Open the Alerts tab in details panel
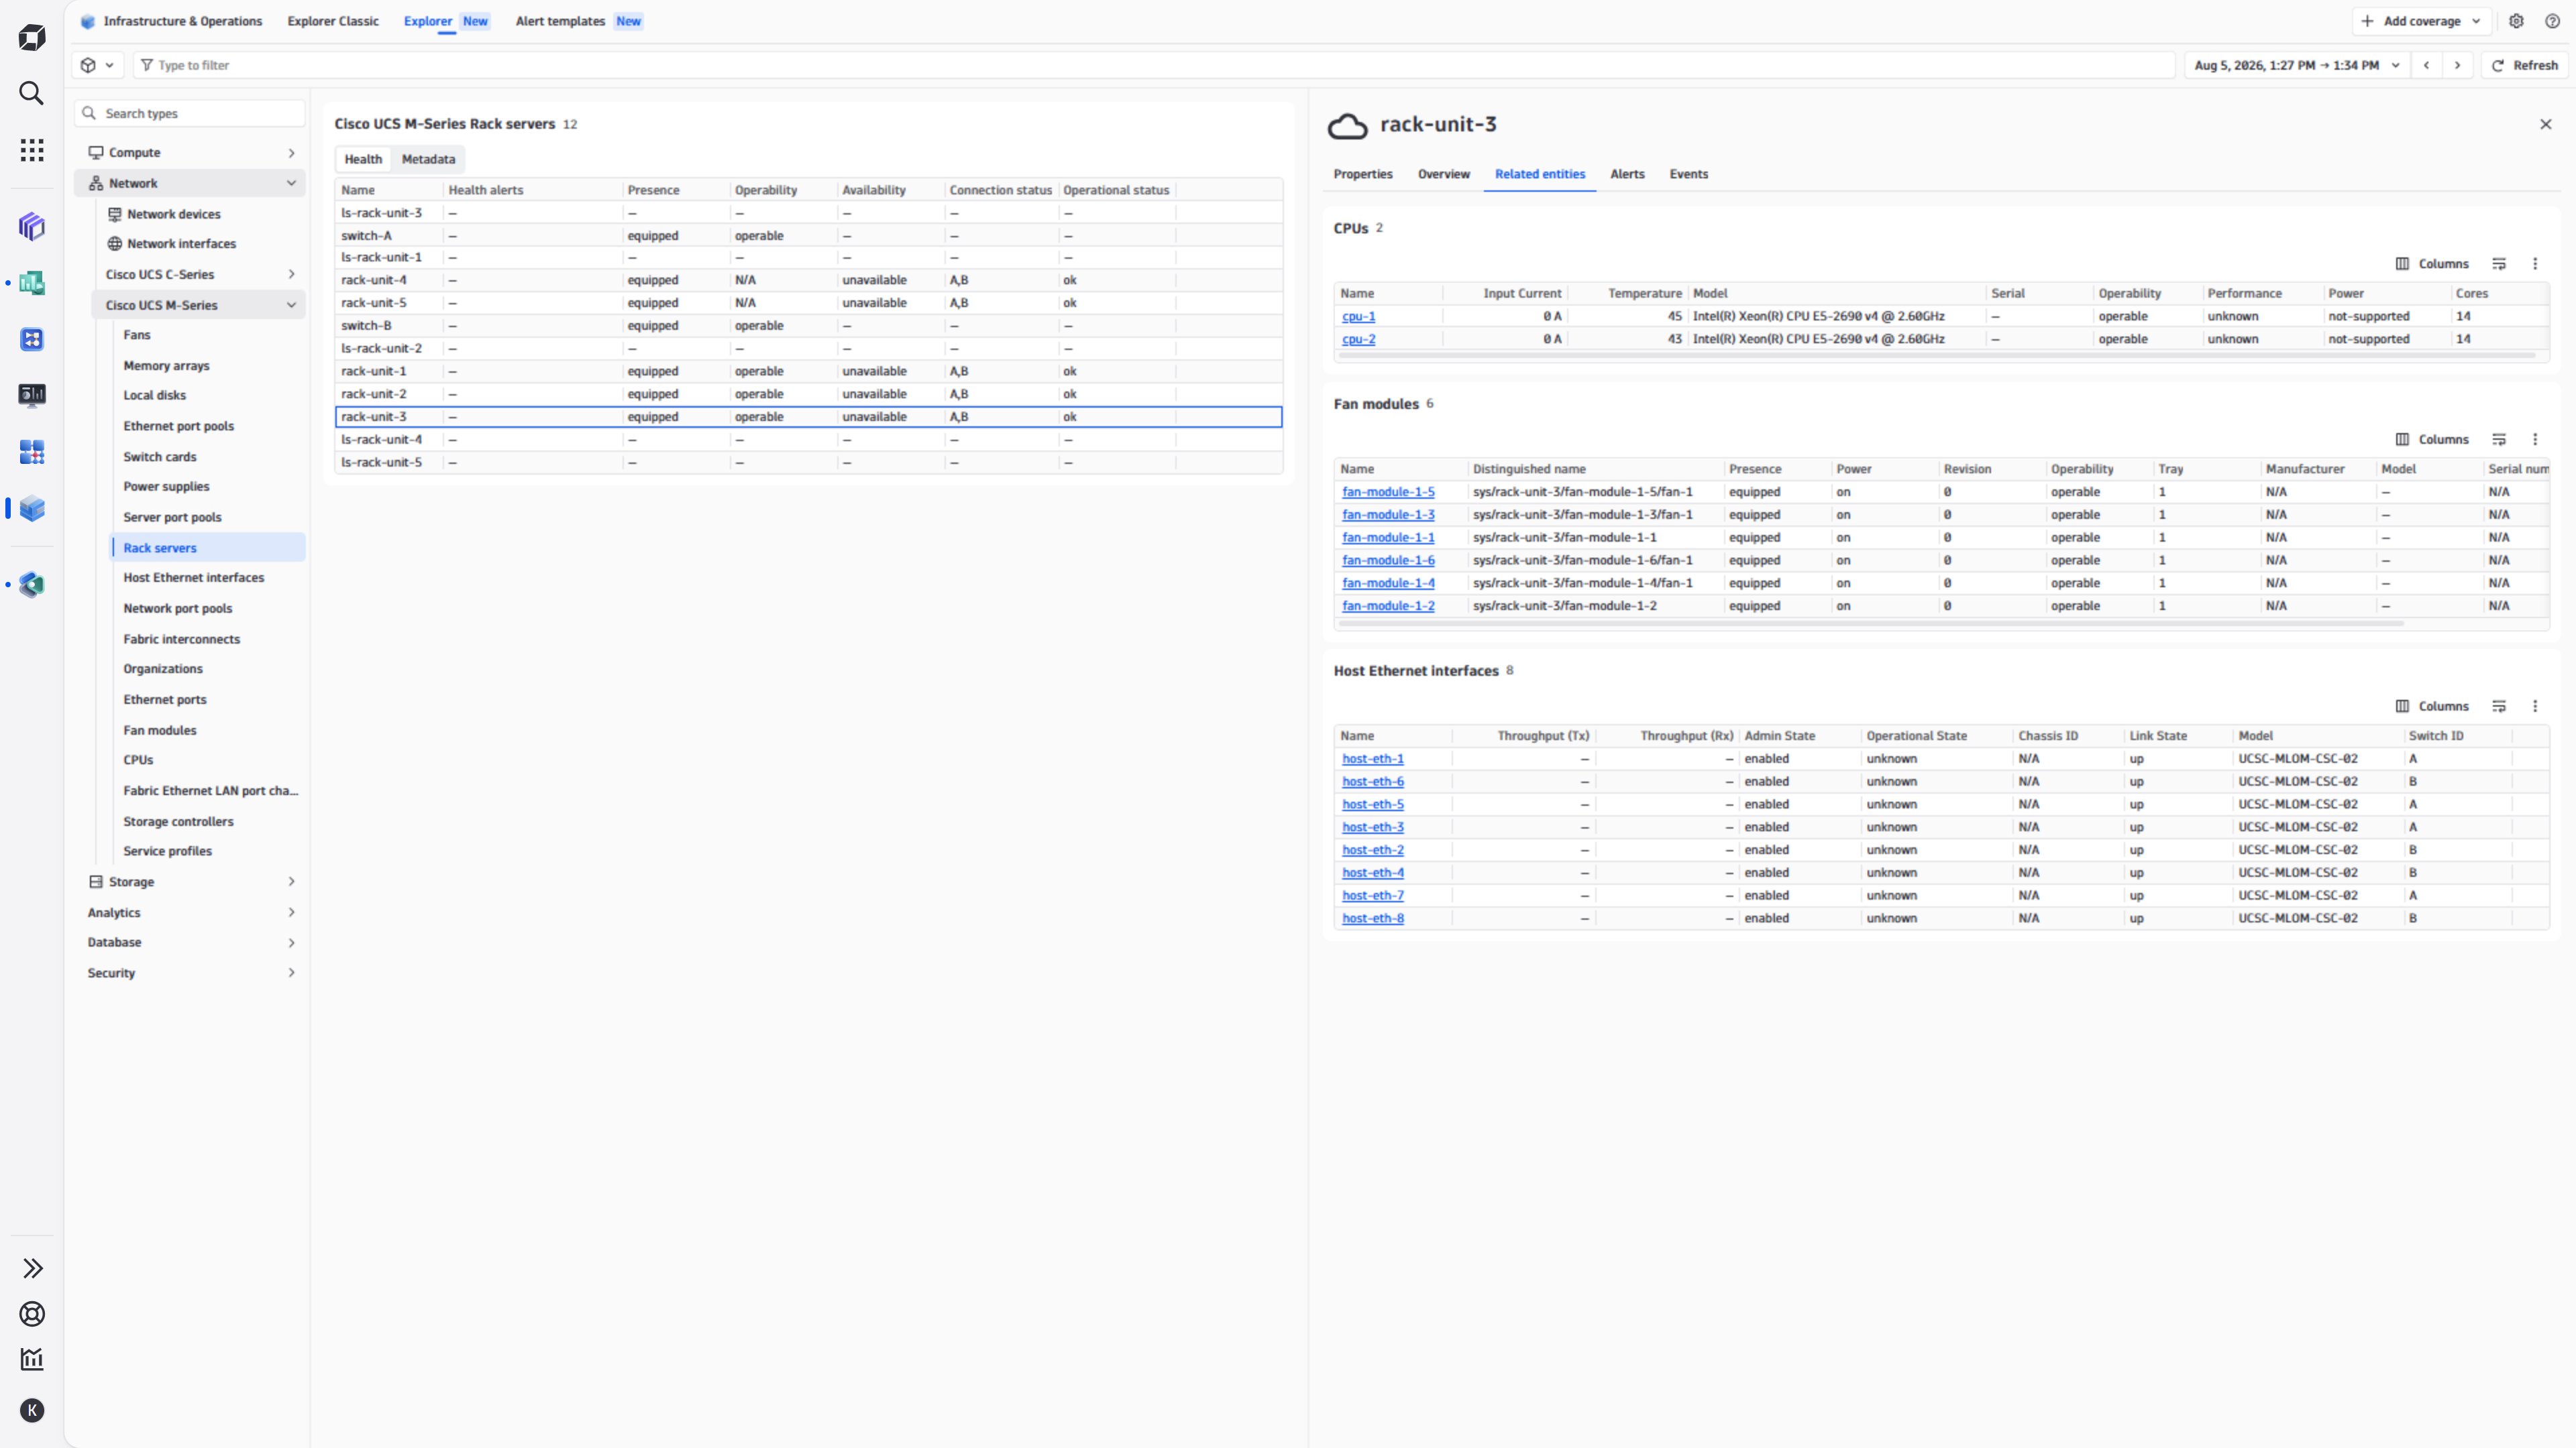Viewport: 2576px width, 1448px height. tap(1627, 174)
